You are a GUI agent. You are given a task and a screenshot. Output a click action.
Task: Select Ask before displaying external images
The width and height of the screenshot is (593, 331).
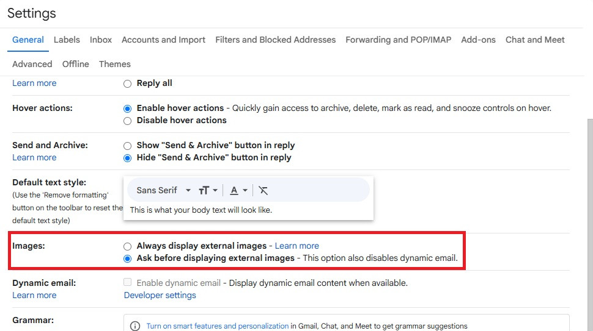(127, 258)
